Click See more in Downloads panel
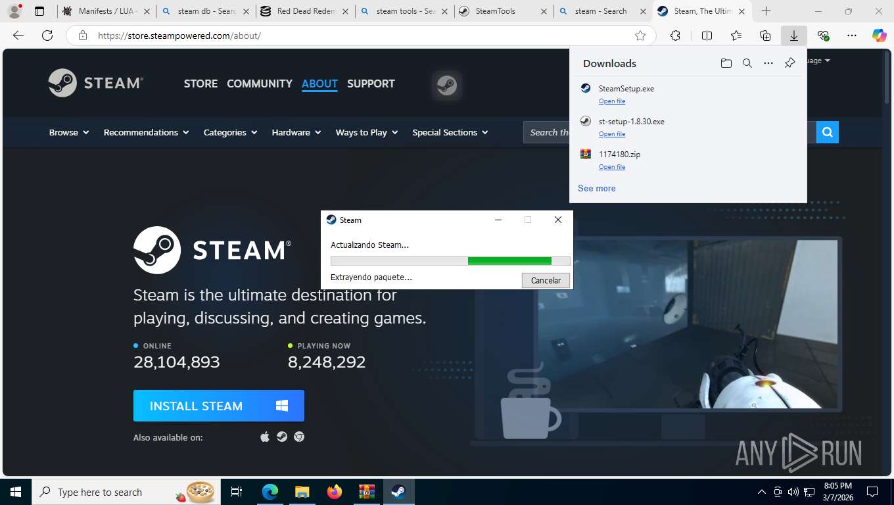 point(597,188)
